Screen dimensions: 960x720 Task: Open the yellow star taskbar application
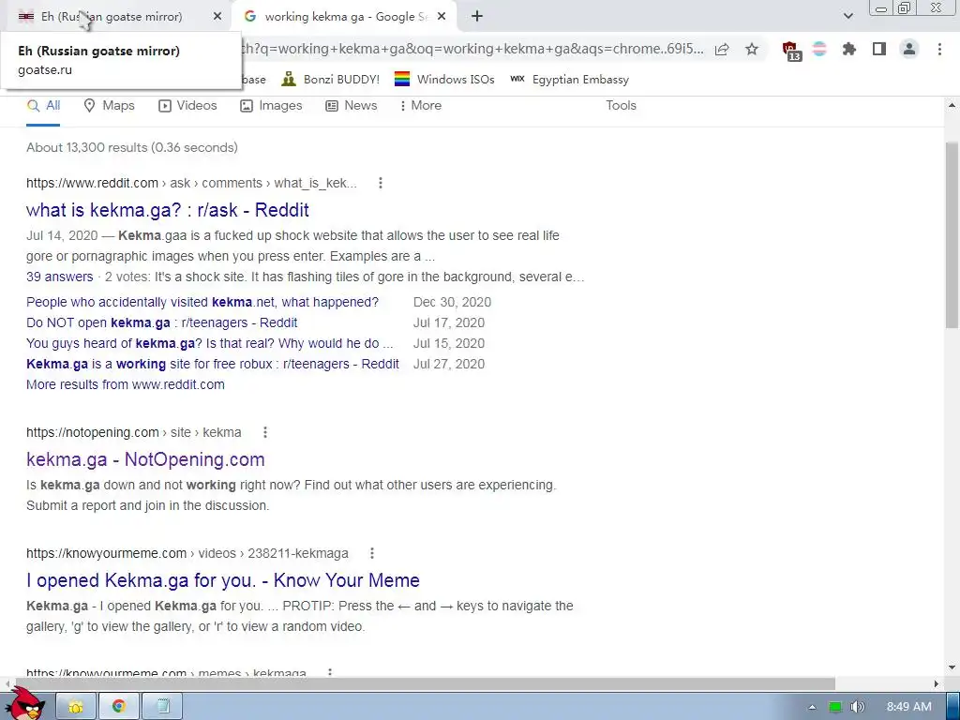coord(76,707)
